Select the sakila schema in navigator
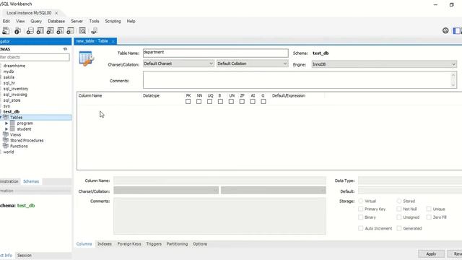The height and width of the screenshot is (260, 462). pos(9,77)
